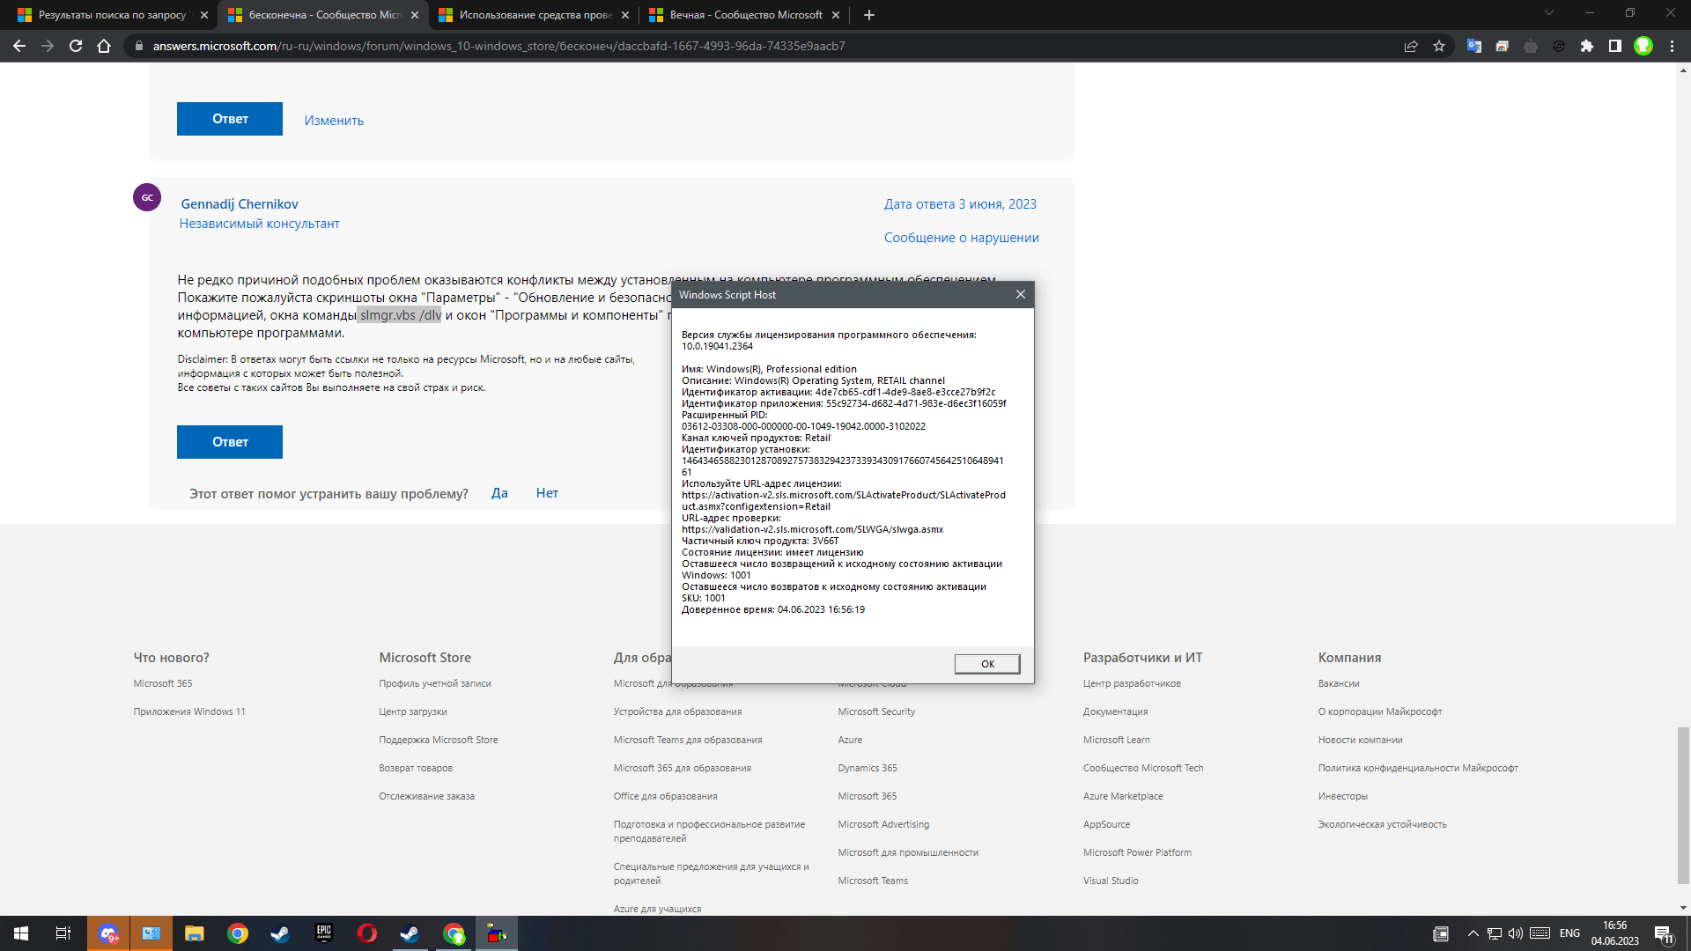Close the Windows Script Host dialog
Image resolution: width=1691 pixels, height=951 pixels.
point(1021,294)
